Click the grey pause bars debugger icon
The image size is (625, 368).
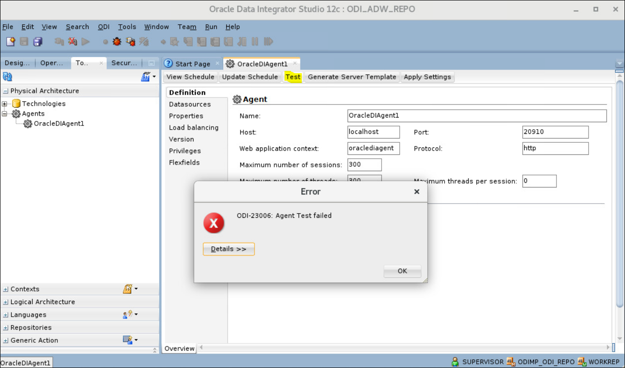[255, 42]
